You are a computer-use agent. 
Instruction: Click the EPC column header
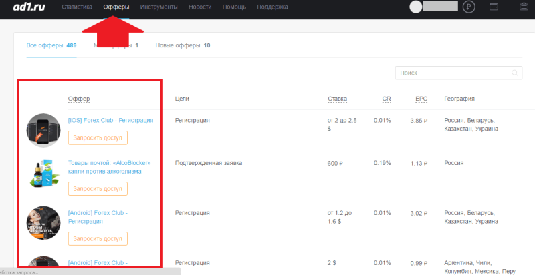[x=421, y=99]
